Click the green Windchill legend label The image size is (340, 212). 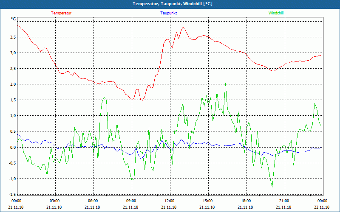point(276,13)
